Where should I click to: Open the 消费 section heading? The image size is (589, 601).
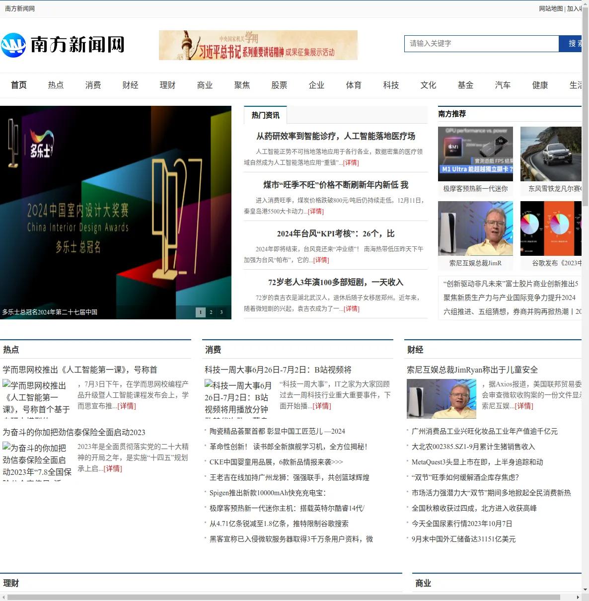(x=213, y=350)
